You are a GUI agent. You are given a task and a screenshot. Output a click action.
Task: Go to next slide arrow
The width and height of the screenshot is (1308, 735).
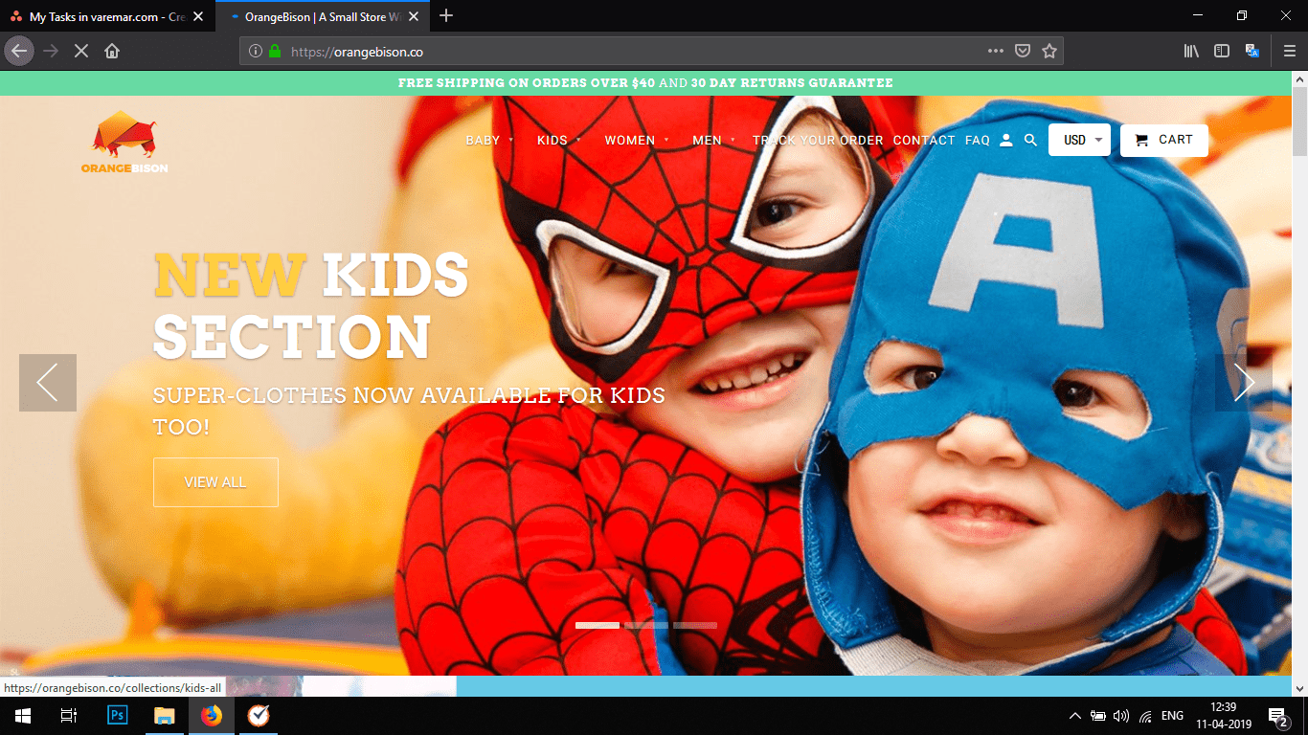(x=1244, y=383)
